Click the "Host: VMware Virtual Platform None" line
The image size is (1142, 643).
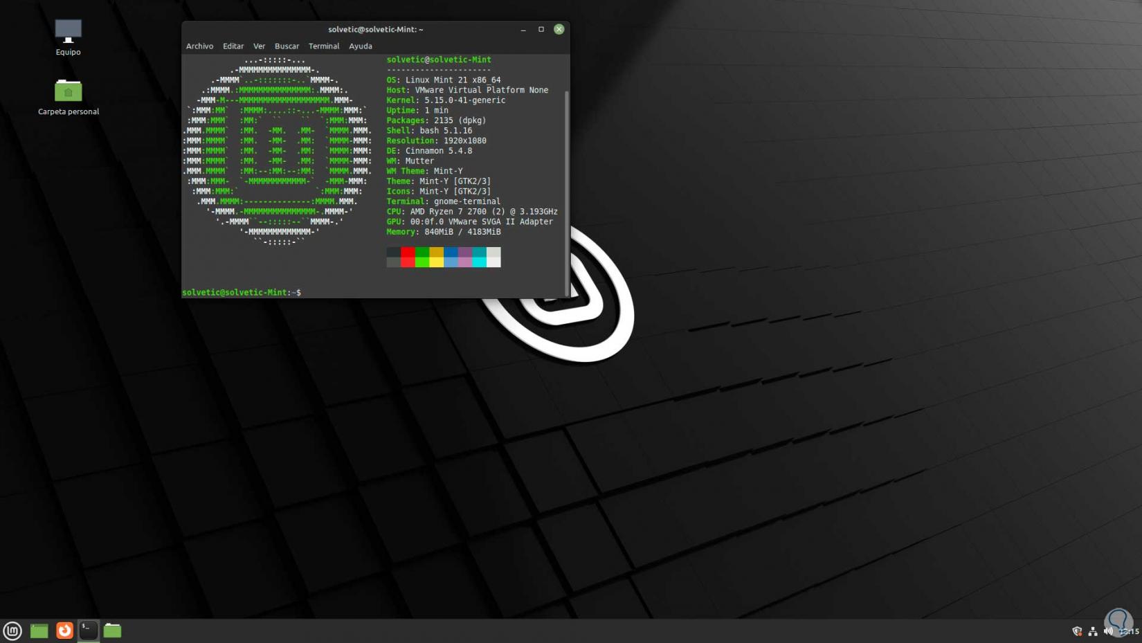[x=467, y=90]
